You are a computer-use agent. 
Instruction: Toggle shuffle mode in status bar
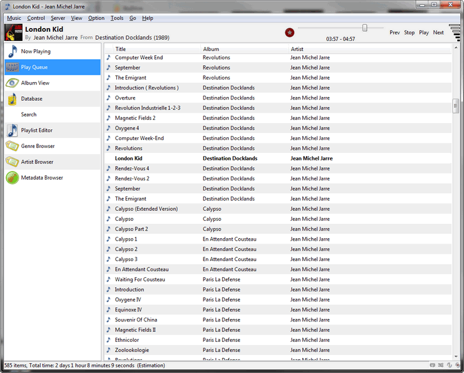click(440, 366)
